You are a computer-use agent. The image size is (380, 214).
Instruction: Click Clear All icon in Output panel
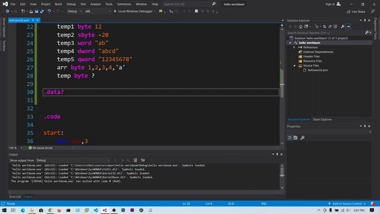coord(135,160)
